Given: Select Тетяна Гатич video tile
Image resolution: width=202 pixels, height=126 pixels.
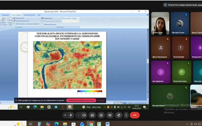Looking at the screenshot, I should (x=160, y=23).
